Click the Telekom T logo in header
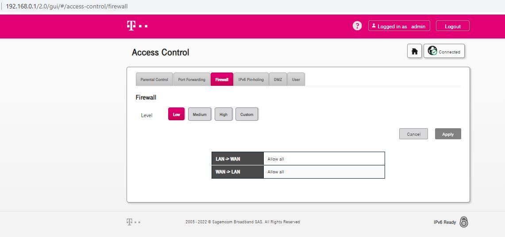 pos(137,26)
